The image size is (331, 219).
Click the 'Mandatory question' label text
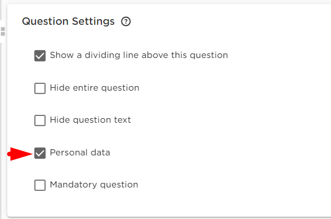point(94,185)
